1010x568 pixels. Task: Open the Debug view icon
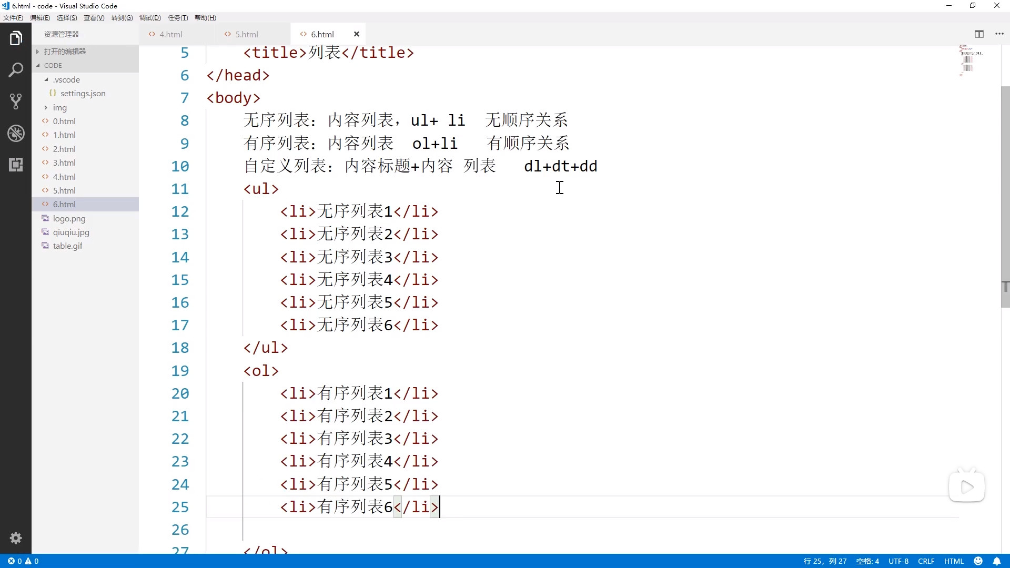point(16,133)
